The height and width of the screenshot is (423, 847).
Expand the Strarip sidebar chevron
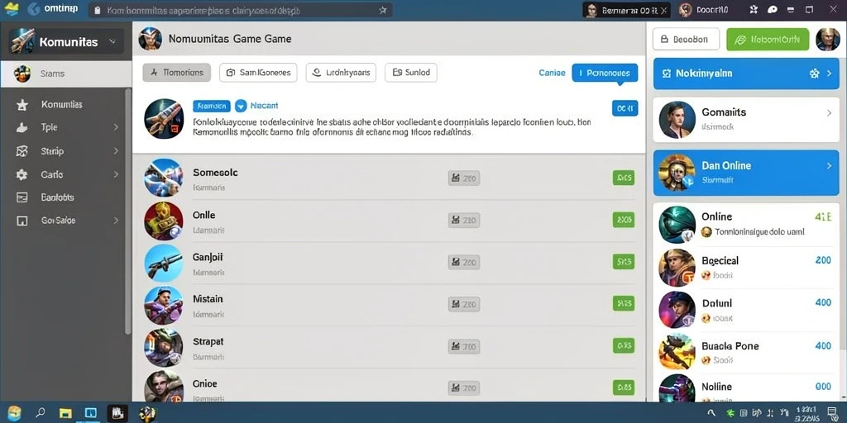(x=116, y=151)
